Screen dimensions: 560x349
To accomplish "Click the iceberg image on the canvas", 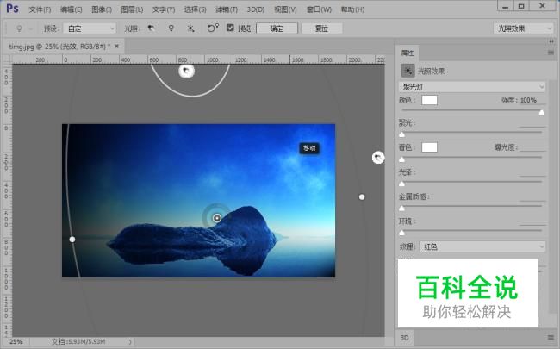I will pyautogui.click(x=198, y=201).
